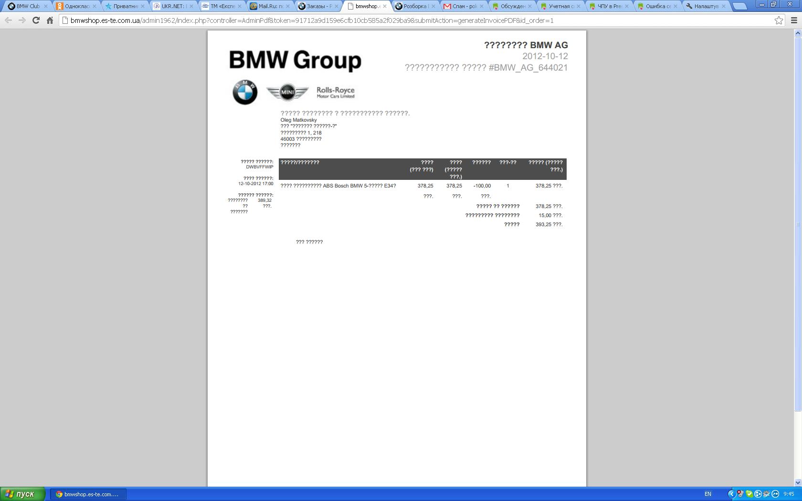Close the Mail.Ru tab
This screenshot has width=802, height=501.
pos(287,6)
